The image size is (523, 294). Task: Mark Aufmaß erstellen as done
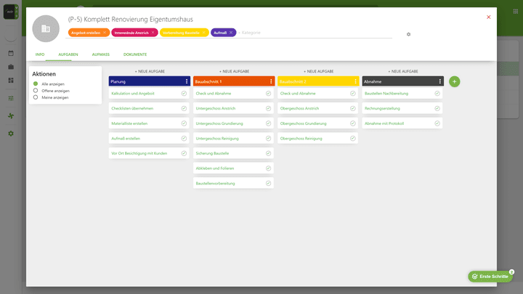(184, 139)
